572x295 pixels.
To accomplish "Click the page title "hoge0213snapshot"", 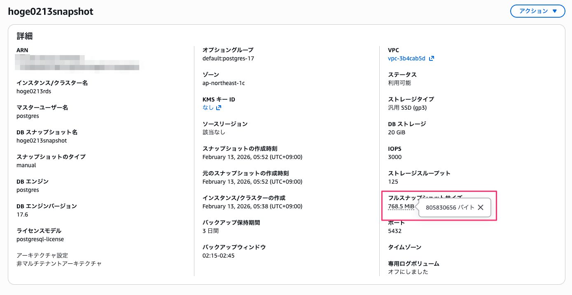I will coord(51,12).
